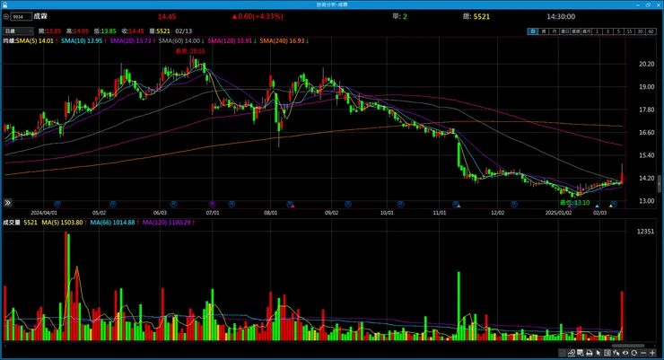Screen dimensions: 664x360
Task: Switch to the 1-minute chart button
Action: [x=597, y=31]
